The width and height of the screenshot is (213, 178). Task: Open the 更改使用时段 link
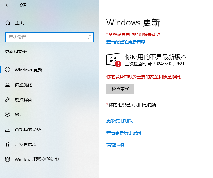pyautogui.click(x=120, y=121)
